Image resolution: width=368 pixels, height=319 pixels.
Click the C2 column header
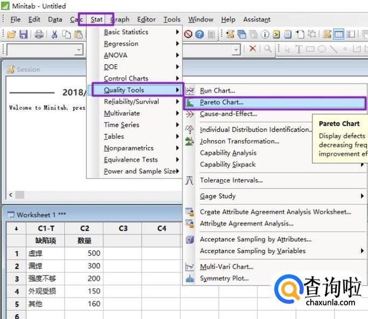[x=84, y=228]
